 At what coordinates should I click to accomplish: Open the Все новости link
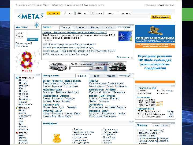[123, 57]
